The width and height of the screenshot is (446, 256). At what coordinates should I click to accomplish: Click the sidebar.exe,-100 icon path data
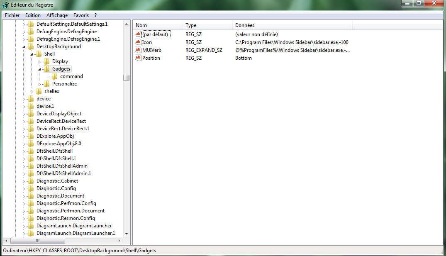click(292, 42)
